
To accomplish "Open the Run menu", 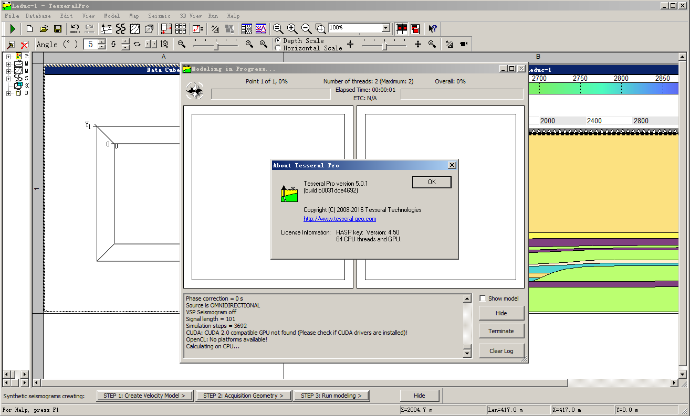I will (213, 16).
